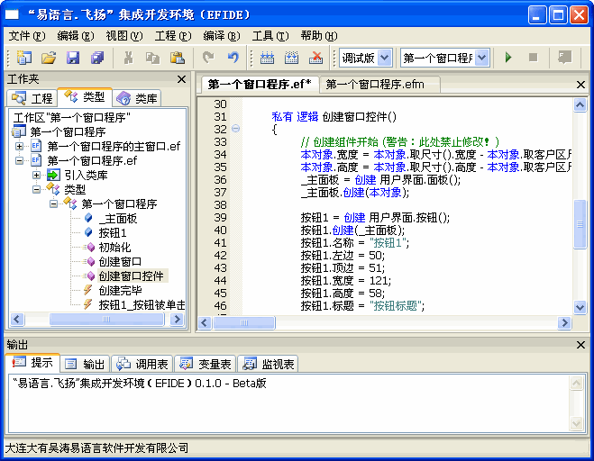This screenshot has height=461, width=594.
Task: Switch to the 提示 output tab
Action: pyautogui.click(x=33, y=363)
